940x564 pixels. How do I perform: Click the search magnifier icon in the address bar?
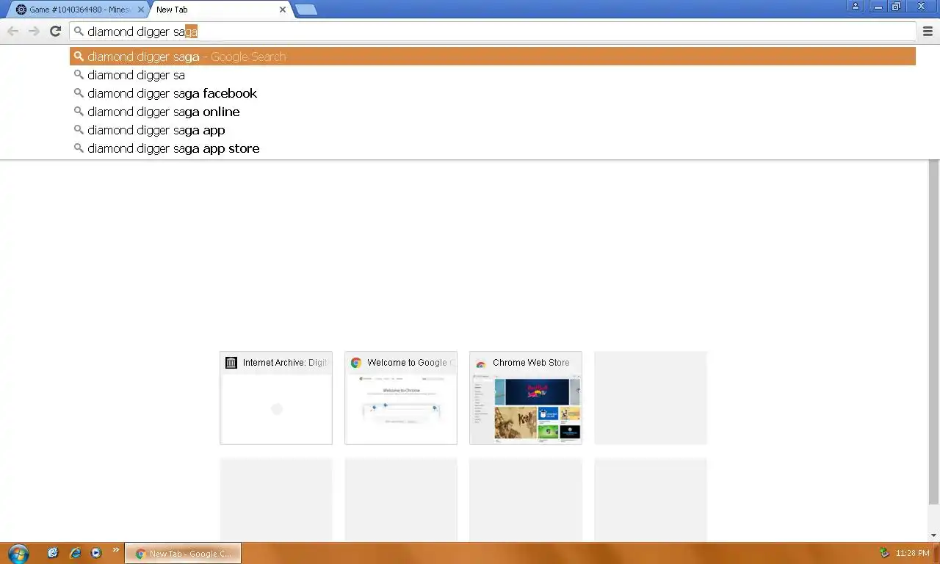click(x=79, y=32)
